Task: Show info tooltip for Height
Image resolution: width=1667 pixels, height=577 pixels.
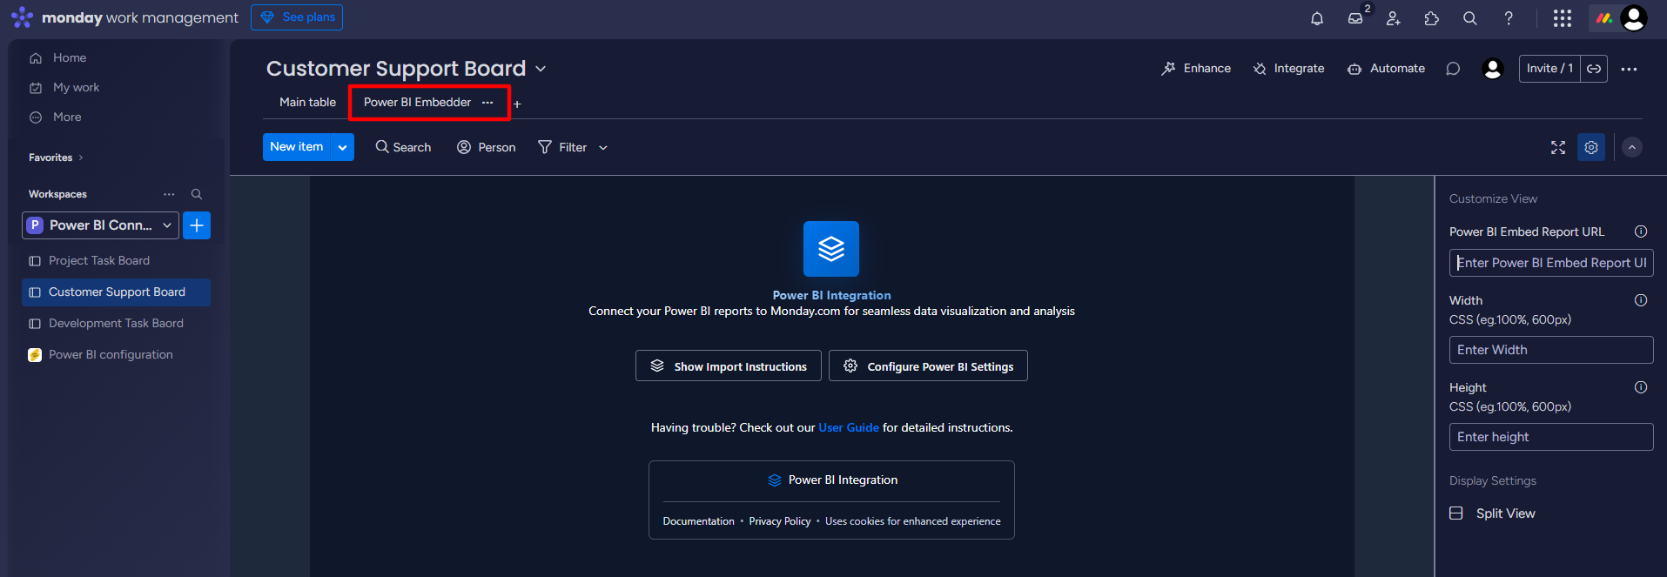Action: point(1641,387)
